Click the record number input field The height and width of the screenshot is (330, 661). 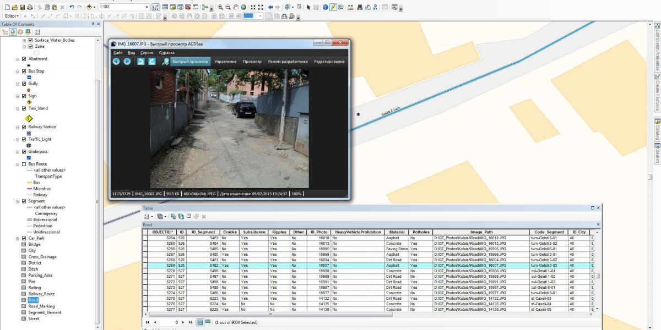pos(169,322)
